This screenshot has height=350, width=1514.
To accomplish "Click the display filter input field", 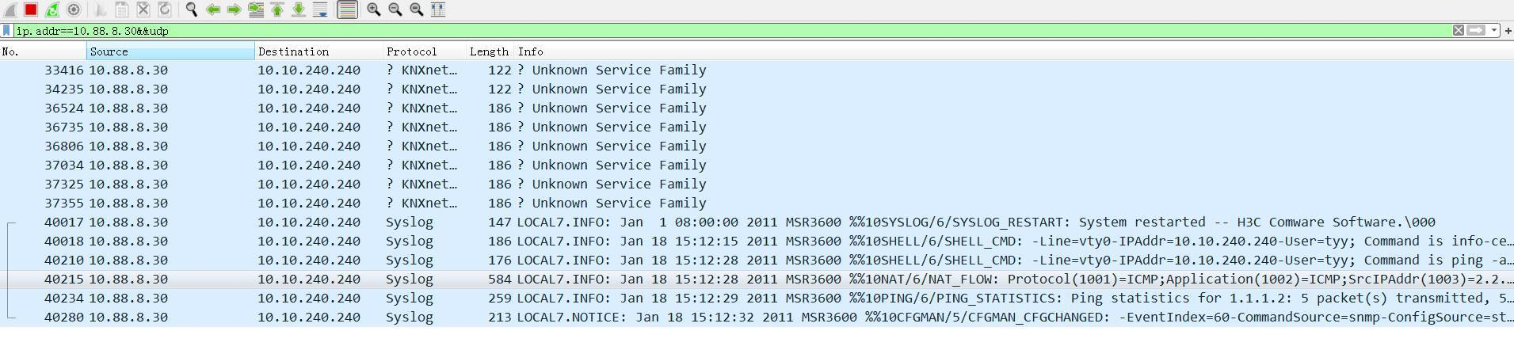I will 713,30.
